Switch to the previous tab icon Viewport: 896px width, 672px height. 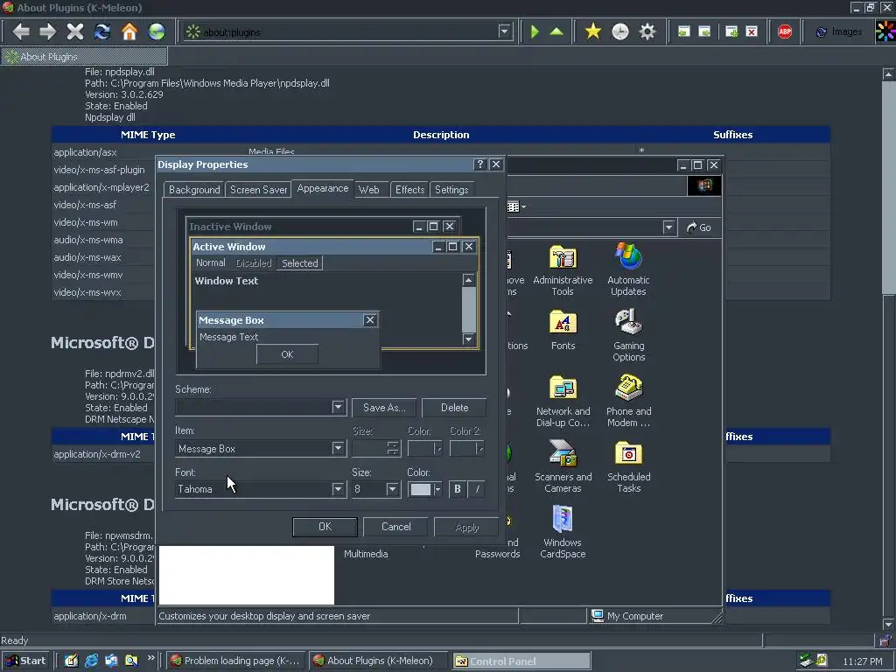pyautogui.click(x=684, y=31)
